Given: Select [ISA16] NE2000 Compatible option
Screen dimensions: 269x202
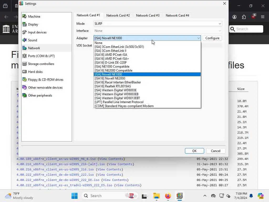Looking at the screenshot, I should pos(147,70).
